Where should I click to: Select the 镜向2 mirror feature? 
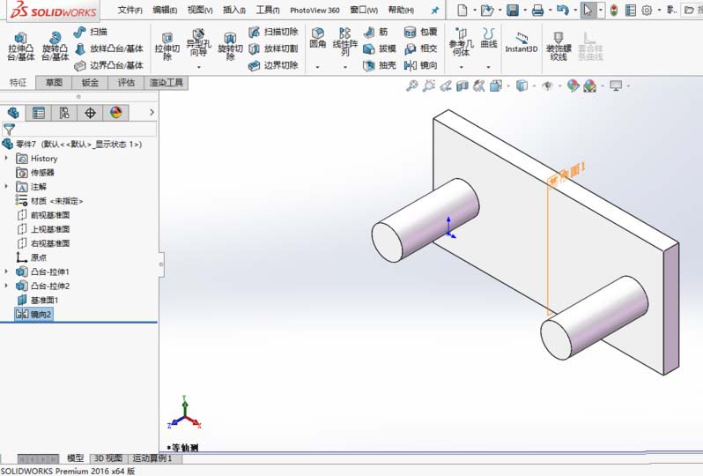33,314
